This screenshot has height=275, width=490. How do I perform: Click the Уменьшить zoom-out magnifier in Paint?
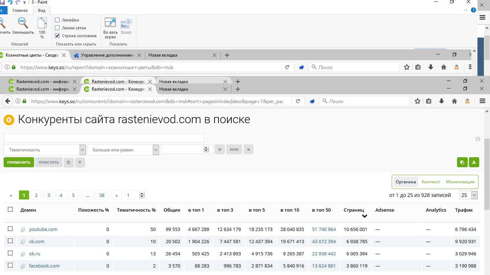click(x=23, y=23)
